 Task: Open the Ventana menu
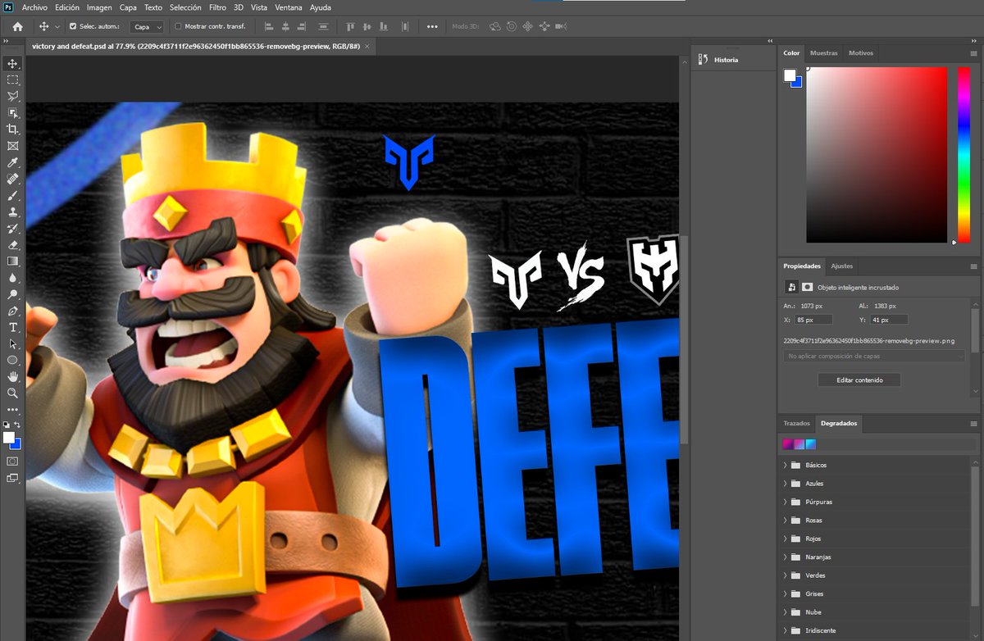pyautogui.click(x=288, y=7)
